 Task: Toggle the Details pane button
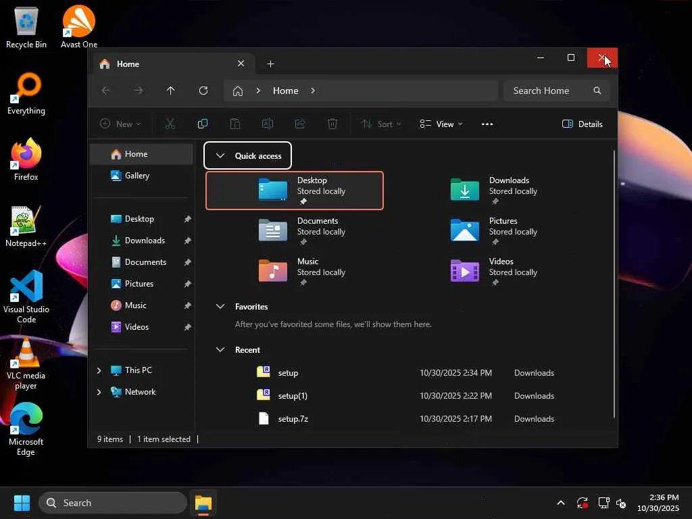582,124
